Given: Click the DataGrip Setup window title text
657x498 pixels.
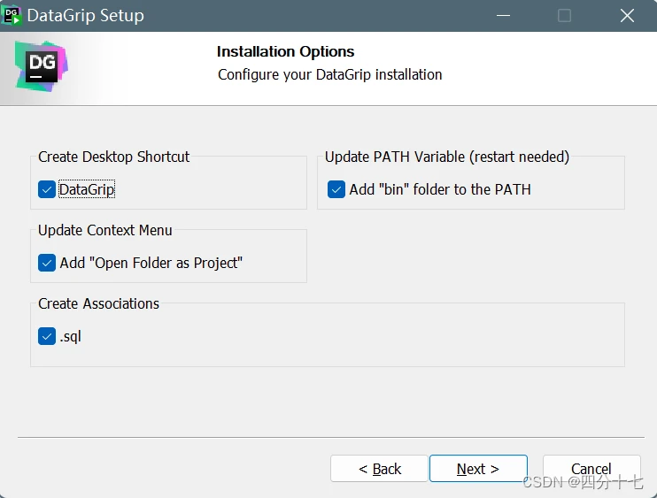Looking at the screenshot, I should [86, 16].
